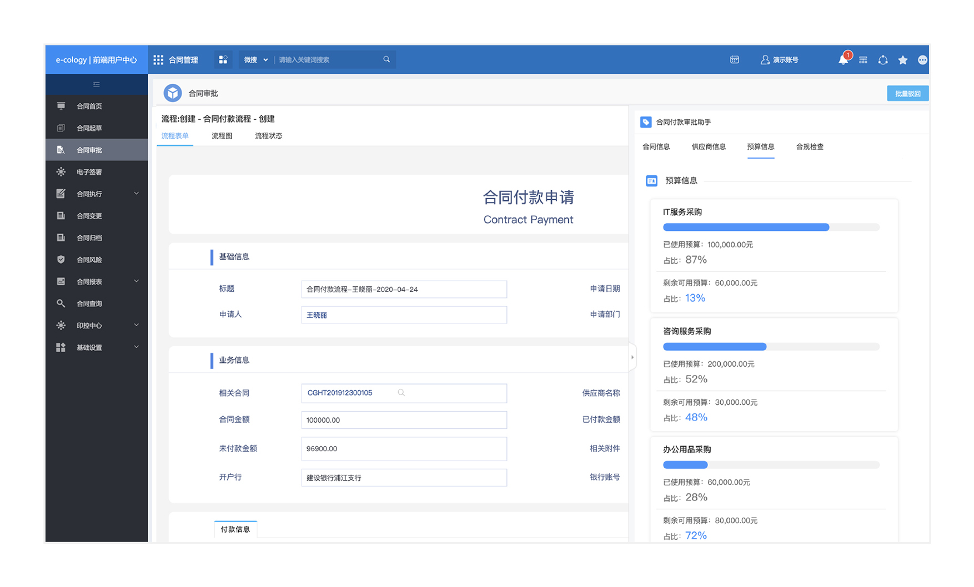The image size is (974, 587).
Task: Open the 微搜 search type dropdown
Action: tap(255, 60)
